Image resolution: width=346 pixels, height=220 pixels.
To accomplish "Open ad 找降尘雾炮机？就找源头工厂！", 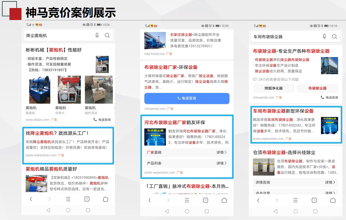I will click(57, 133).
